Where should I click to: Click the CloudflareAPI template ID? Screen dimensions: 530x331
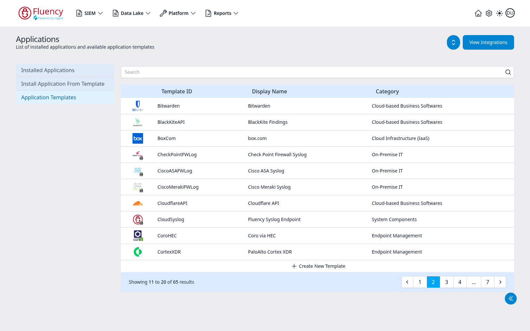pos(172,203)
